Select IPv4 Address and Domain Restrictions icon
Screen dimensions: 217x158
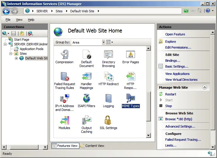tap(64, 98)
